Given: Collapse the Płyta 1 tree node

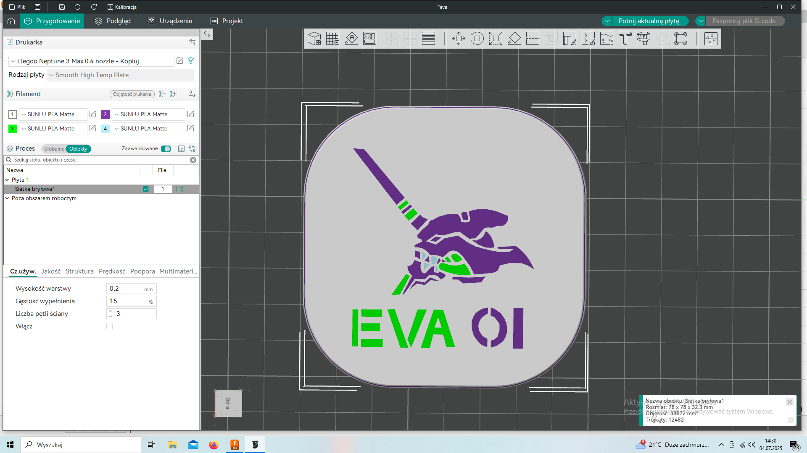Looking at the screenshot, I should 7,180.
